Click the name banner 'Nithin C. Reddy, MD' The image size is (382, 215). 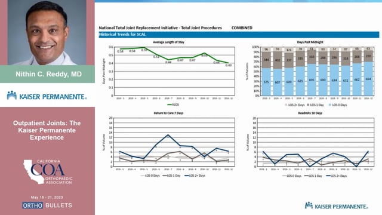48,74
